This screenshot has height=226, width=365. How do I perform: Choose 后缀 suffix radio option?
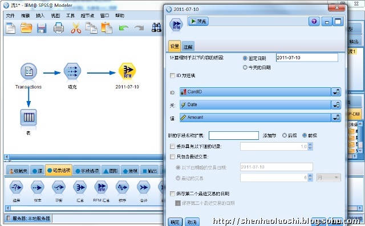(285, 135)
